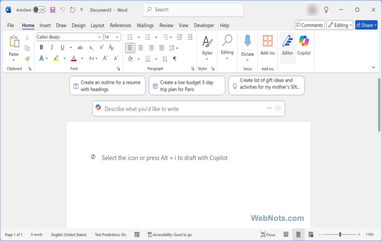Switch to Print Layout view
Image resolution: width=382 pixels, height=241 pixels.
(x=298, y=235)
